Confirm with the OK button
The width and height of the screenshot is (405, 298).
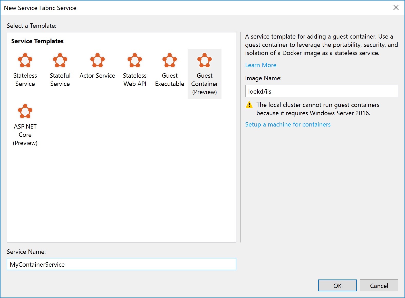click(337, 285)
